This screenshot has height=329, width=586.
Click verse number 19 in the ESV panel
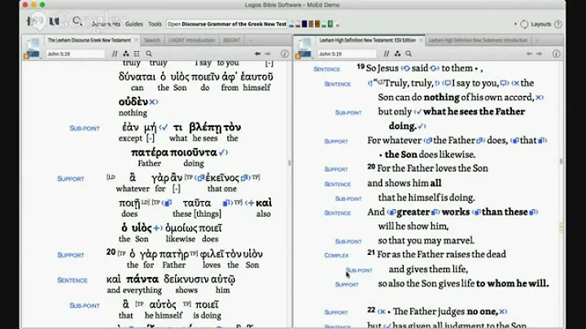pyautogui.click(x=361, y=66)
